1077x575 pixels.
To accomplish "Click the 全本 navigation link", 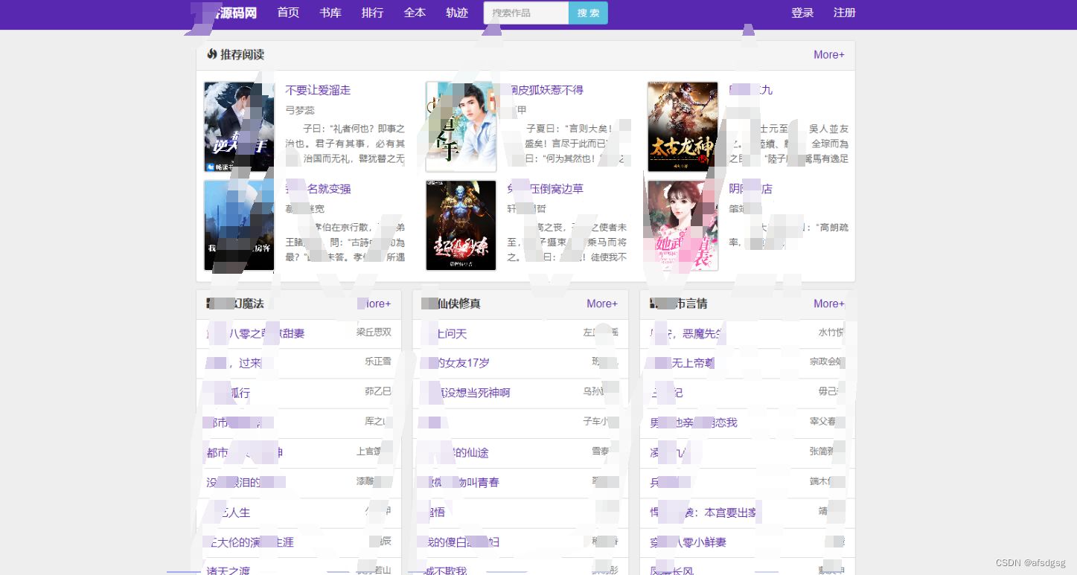I will click(x=415, y=13).
